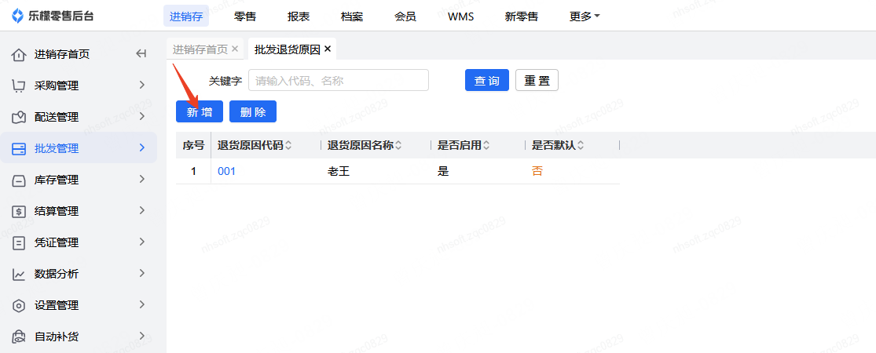Expand 设置管理 submenu chevron
This screenshot has width=876, height=353.
click(142, 304)
